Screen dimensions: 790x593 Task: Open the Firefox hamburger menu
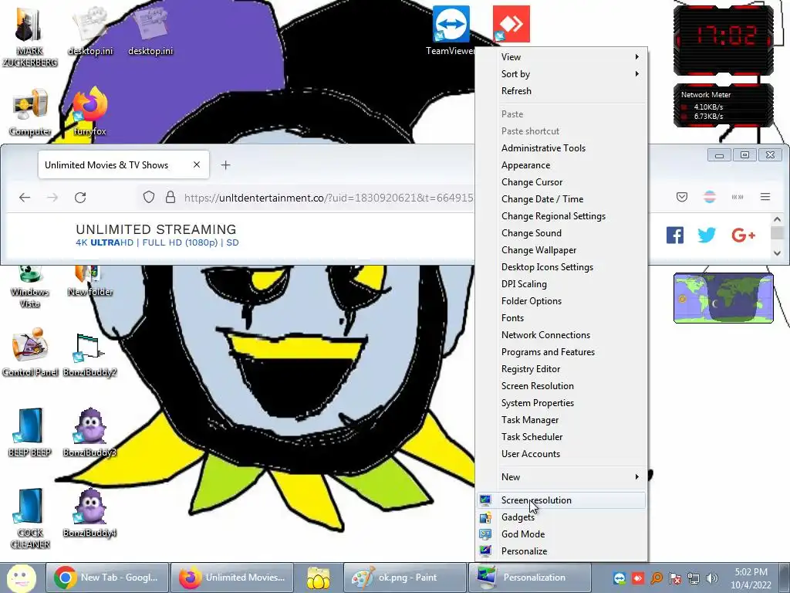pos(765,197)
